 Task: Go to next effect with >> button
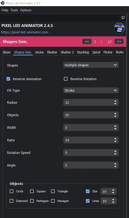pyautogui.click(x=119, y=41)
